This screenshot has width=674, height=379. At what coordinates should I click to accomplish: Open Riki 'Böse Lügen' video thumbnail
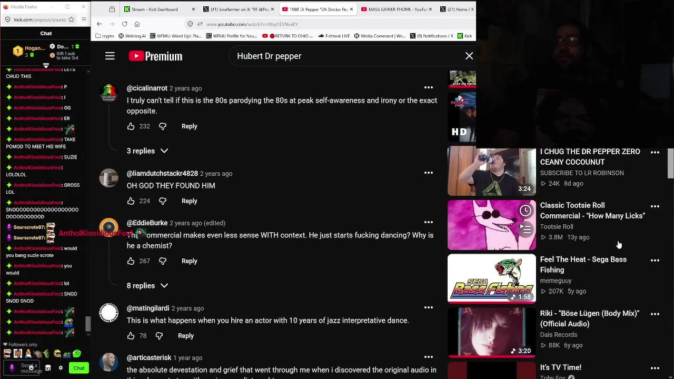pos(492,333)
